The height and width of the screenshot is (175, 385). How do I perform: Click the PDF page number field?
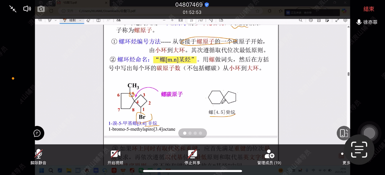click(191, 20)
